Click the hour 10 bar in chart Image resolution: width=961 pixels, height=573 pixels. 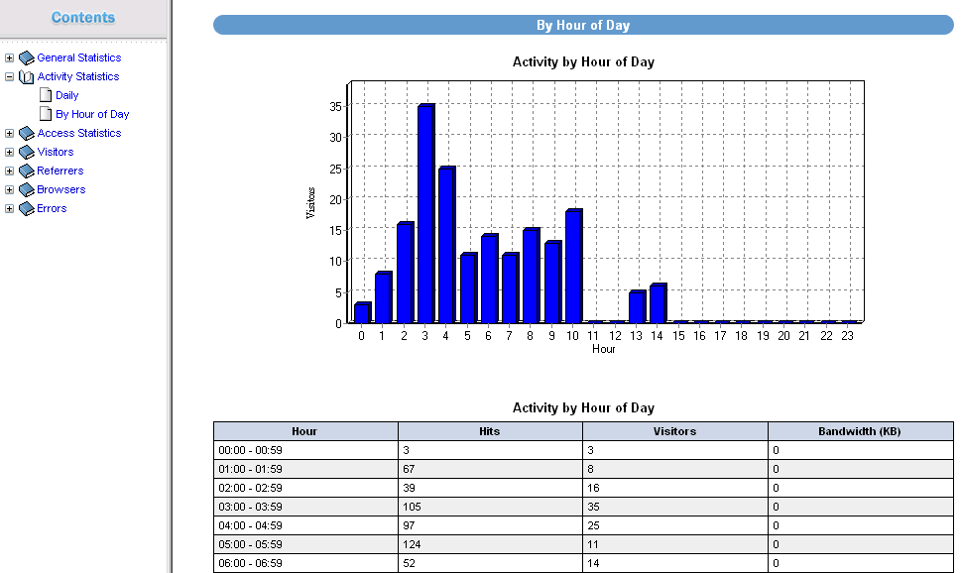click(x=573, y=266)
